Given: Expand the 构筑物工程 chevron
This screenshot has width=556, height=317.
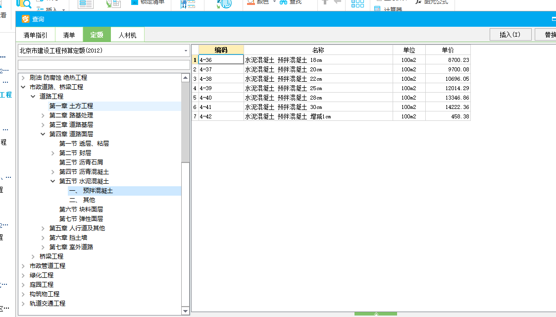Looking at the screenshot, I should point(23,294).
